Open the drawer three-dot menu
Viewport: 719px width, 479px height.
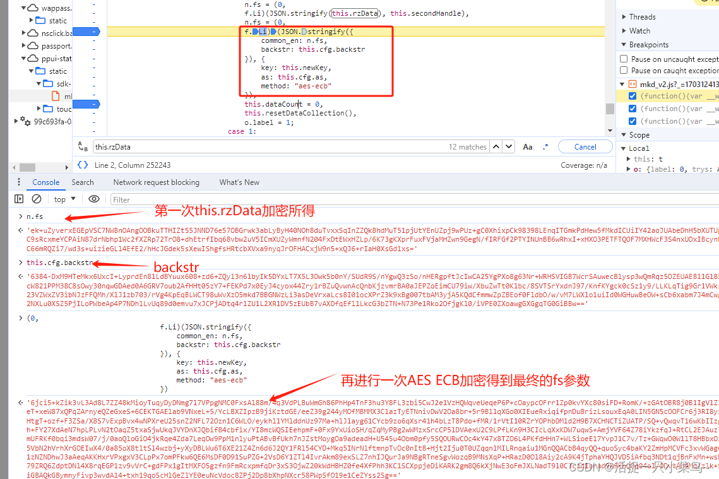[20, 182]
